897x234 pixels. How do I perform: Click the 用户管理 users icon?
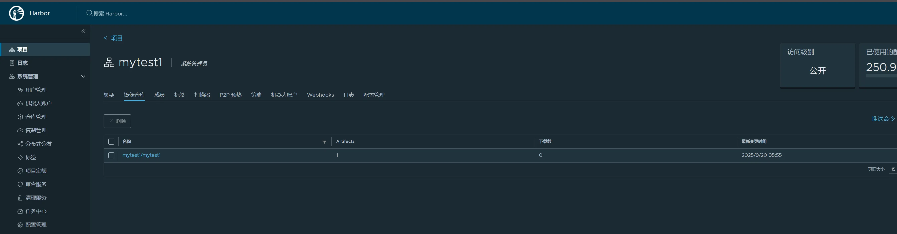click(20, 90)
